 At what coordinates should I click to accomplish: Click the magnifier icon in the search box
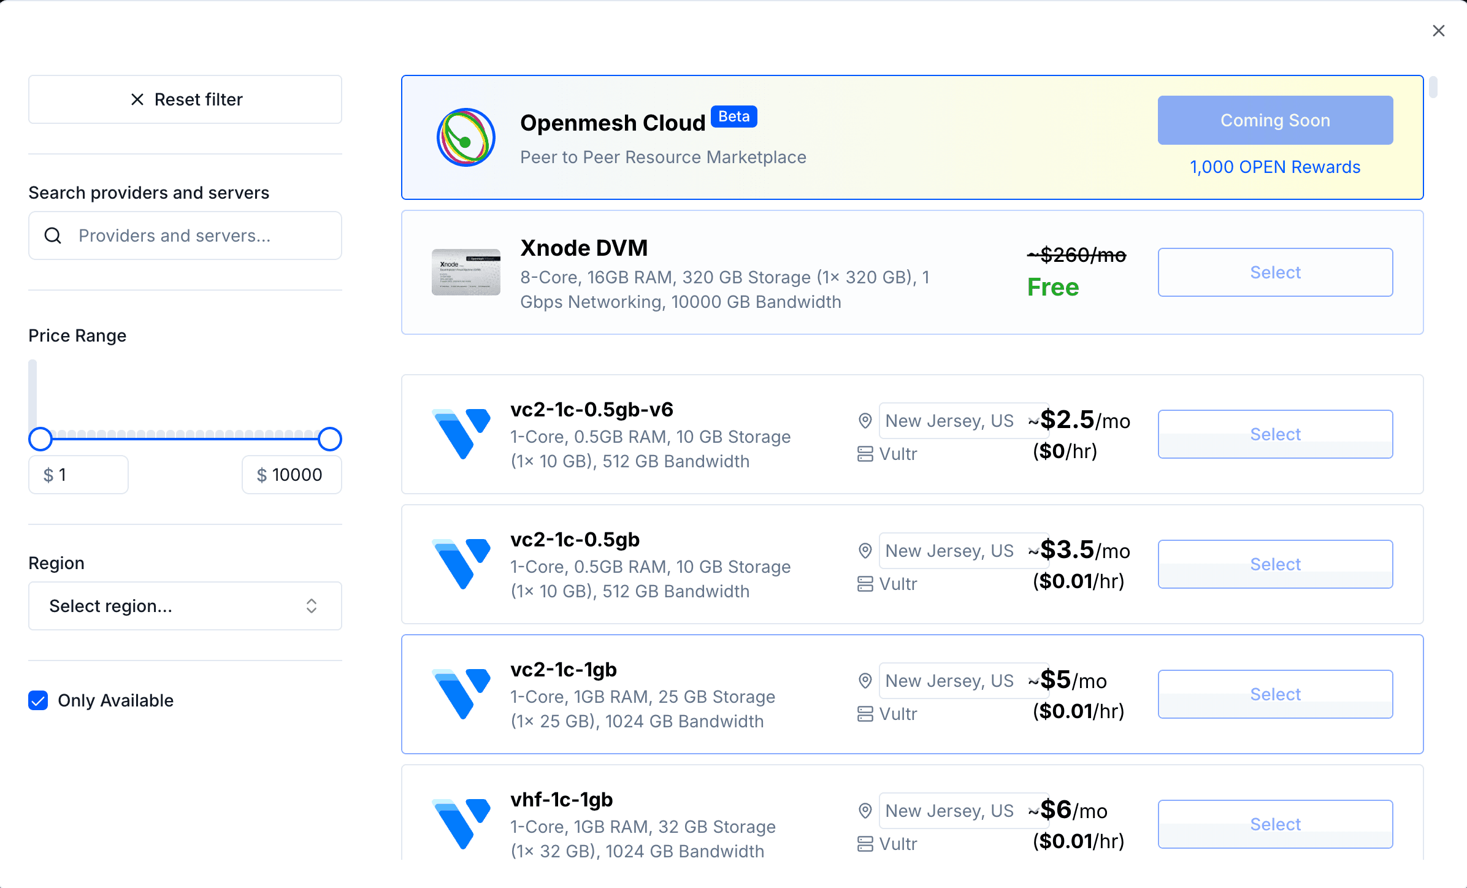tap(53, 235)
